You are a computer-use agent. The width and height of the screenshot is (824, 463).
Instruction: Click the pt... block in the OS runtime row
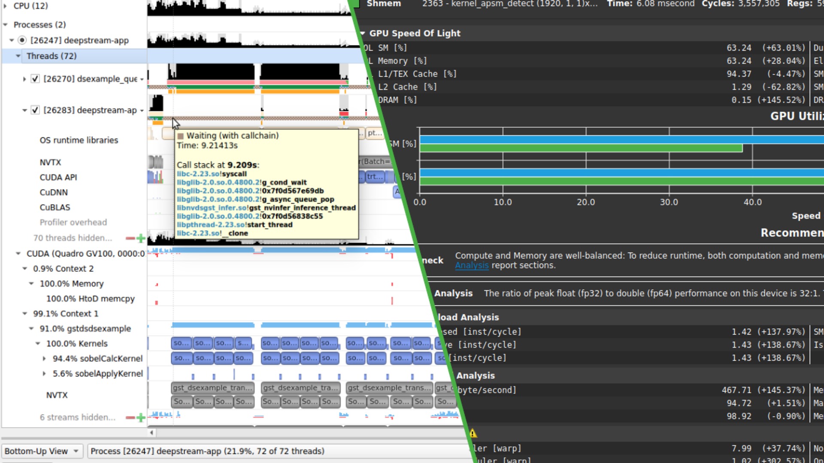pos(374,133)
